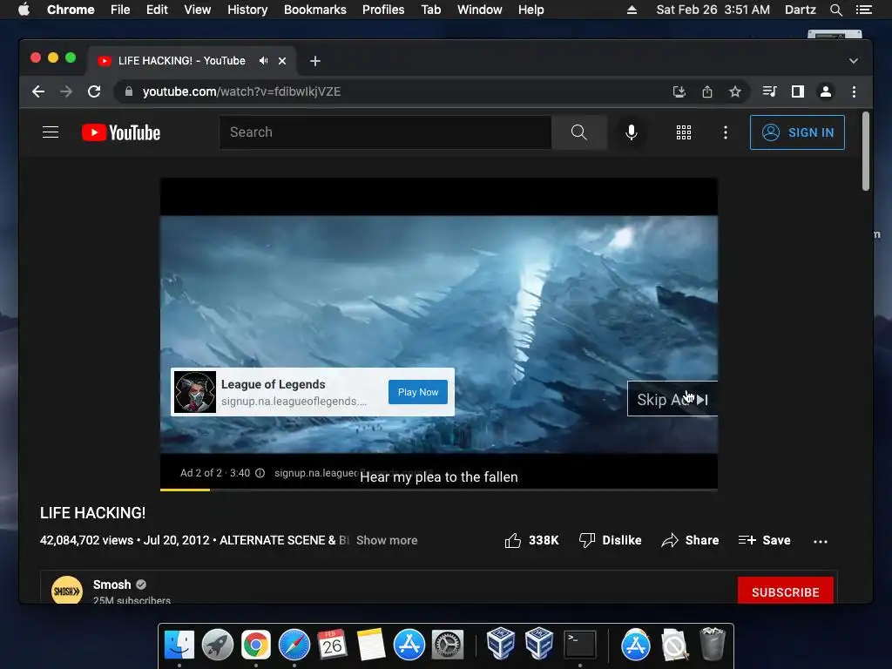Open Control Center in the menu bar

point(863,10)
